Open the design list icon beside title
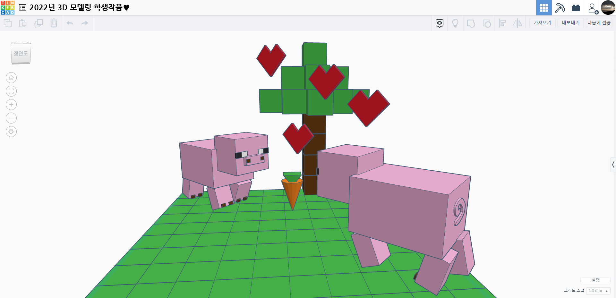616x298 pixels. click(23, 7)
